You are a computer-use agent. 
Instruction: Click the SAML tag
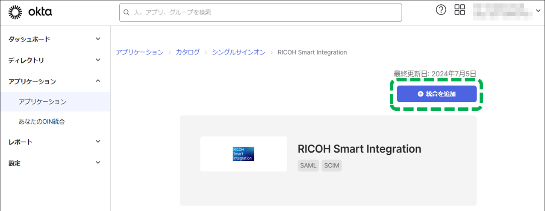click(308, 166)
